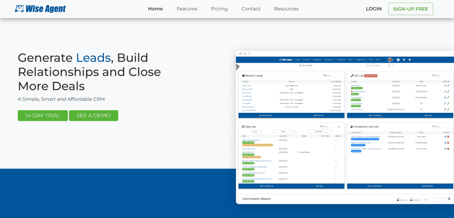Click Commission Report search magnifier icon

tap(449, 199)
